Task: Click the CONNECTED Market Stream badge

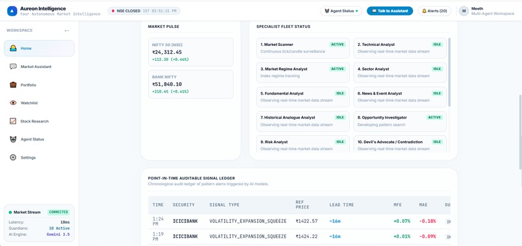Action: (58, 212)
